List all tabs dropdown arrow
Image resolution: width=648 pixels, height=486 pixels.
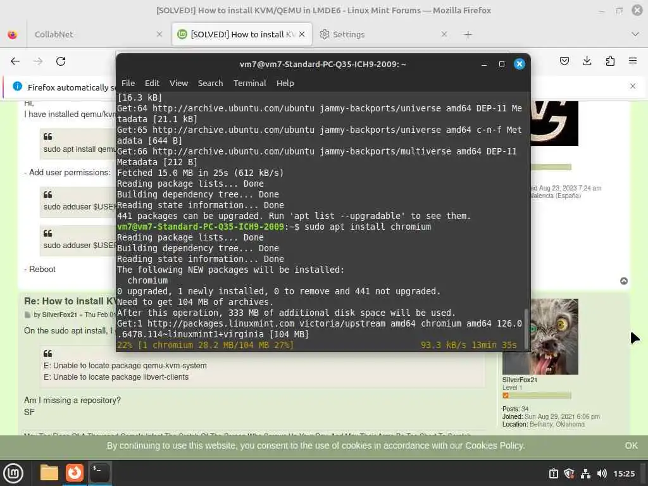coord(635,34)
